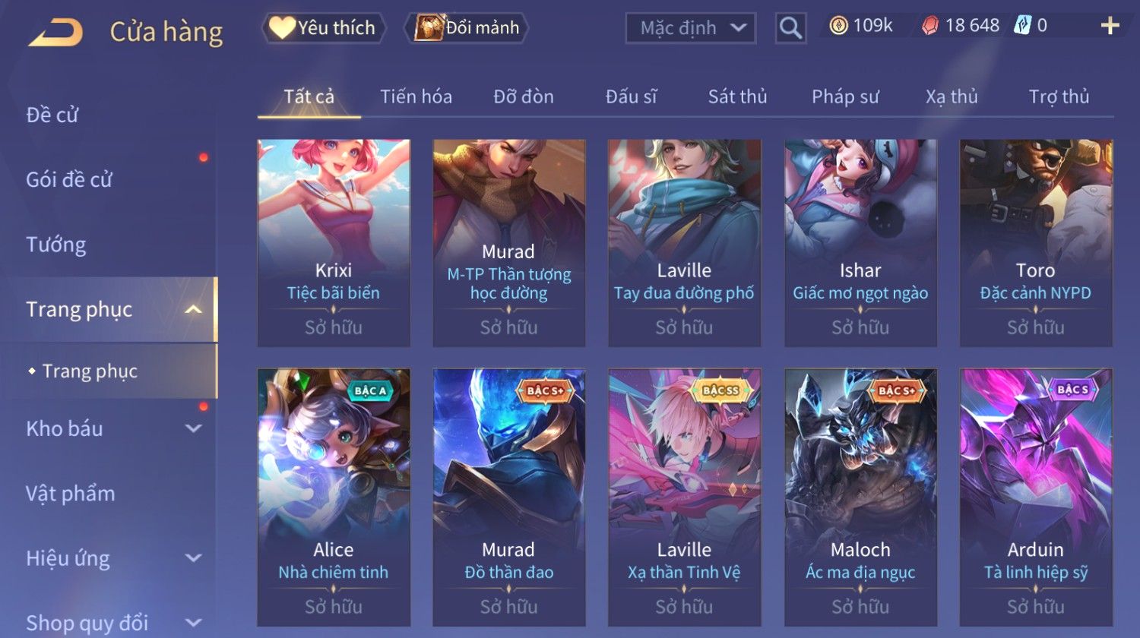Expand the Hiệu ứng section

coord(193,558)
